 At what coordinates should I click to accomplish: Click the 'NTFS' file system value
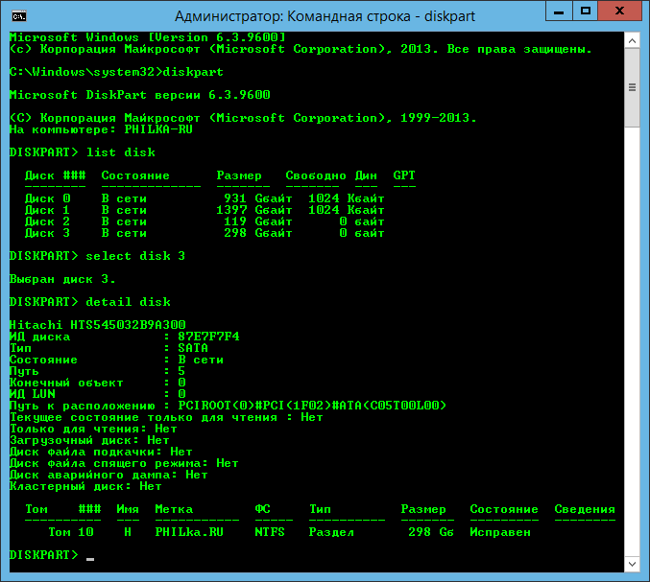click(x=270, y=532)
